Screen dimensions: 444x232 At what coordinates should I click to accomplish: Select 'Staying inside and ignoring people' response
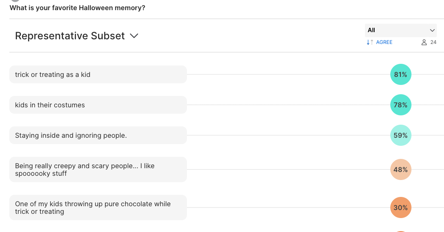pos(98,135)
